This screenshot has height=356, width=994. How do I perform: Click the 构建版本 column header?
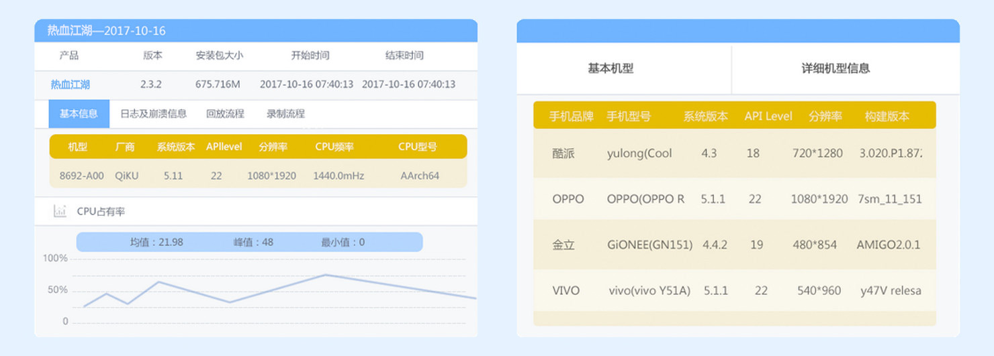(x=887, y=116)
